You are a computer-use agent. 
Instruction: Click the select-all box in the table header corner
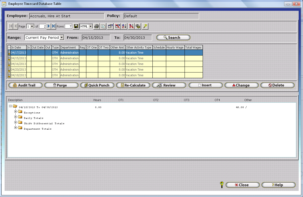point(9,47)
